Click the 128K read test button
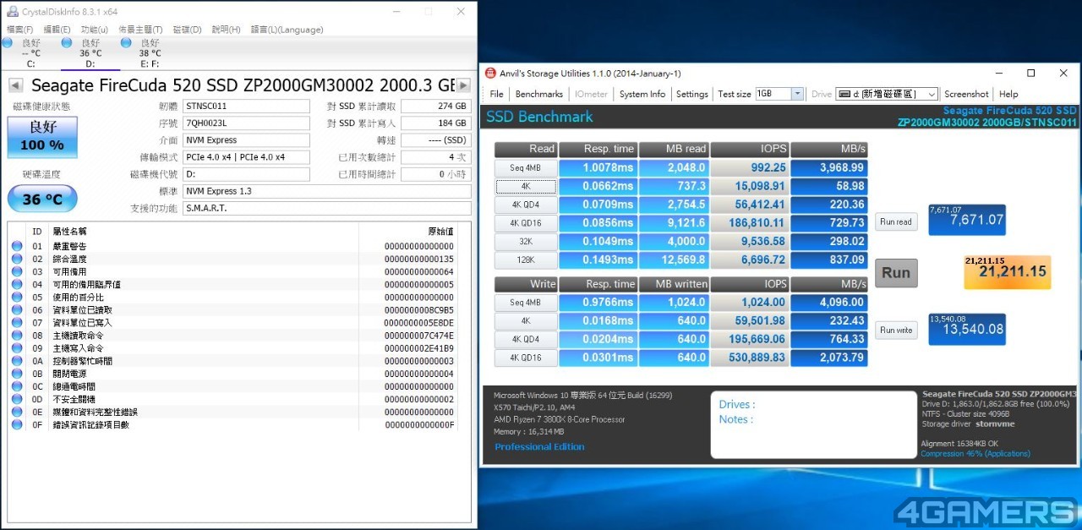This screenshot has width=1082, height=530. pos(525,260)
